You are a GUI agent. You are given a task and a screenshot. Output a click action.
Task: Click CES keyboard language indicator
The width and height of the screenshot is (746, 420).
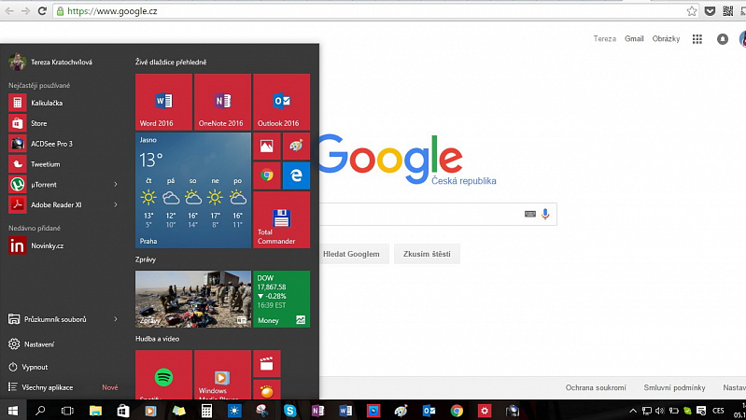pyautogui.click(x=718, y=411)
